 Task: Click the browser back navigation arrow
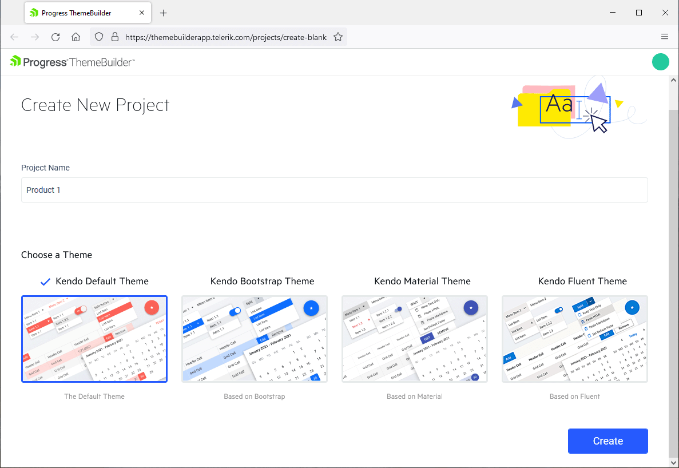coord(14,36)
